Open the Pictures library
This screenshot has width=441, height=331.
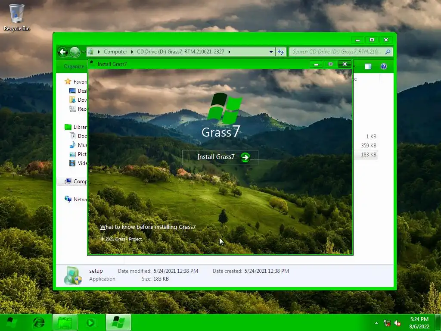pos(82,154)
